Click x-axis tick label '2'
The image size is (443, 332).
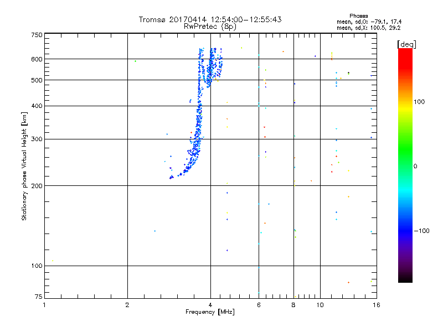click(x=127, y=305)
